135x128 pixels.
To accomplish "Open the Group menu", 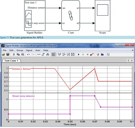I will [20, 50].
